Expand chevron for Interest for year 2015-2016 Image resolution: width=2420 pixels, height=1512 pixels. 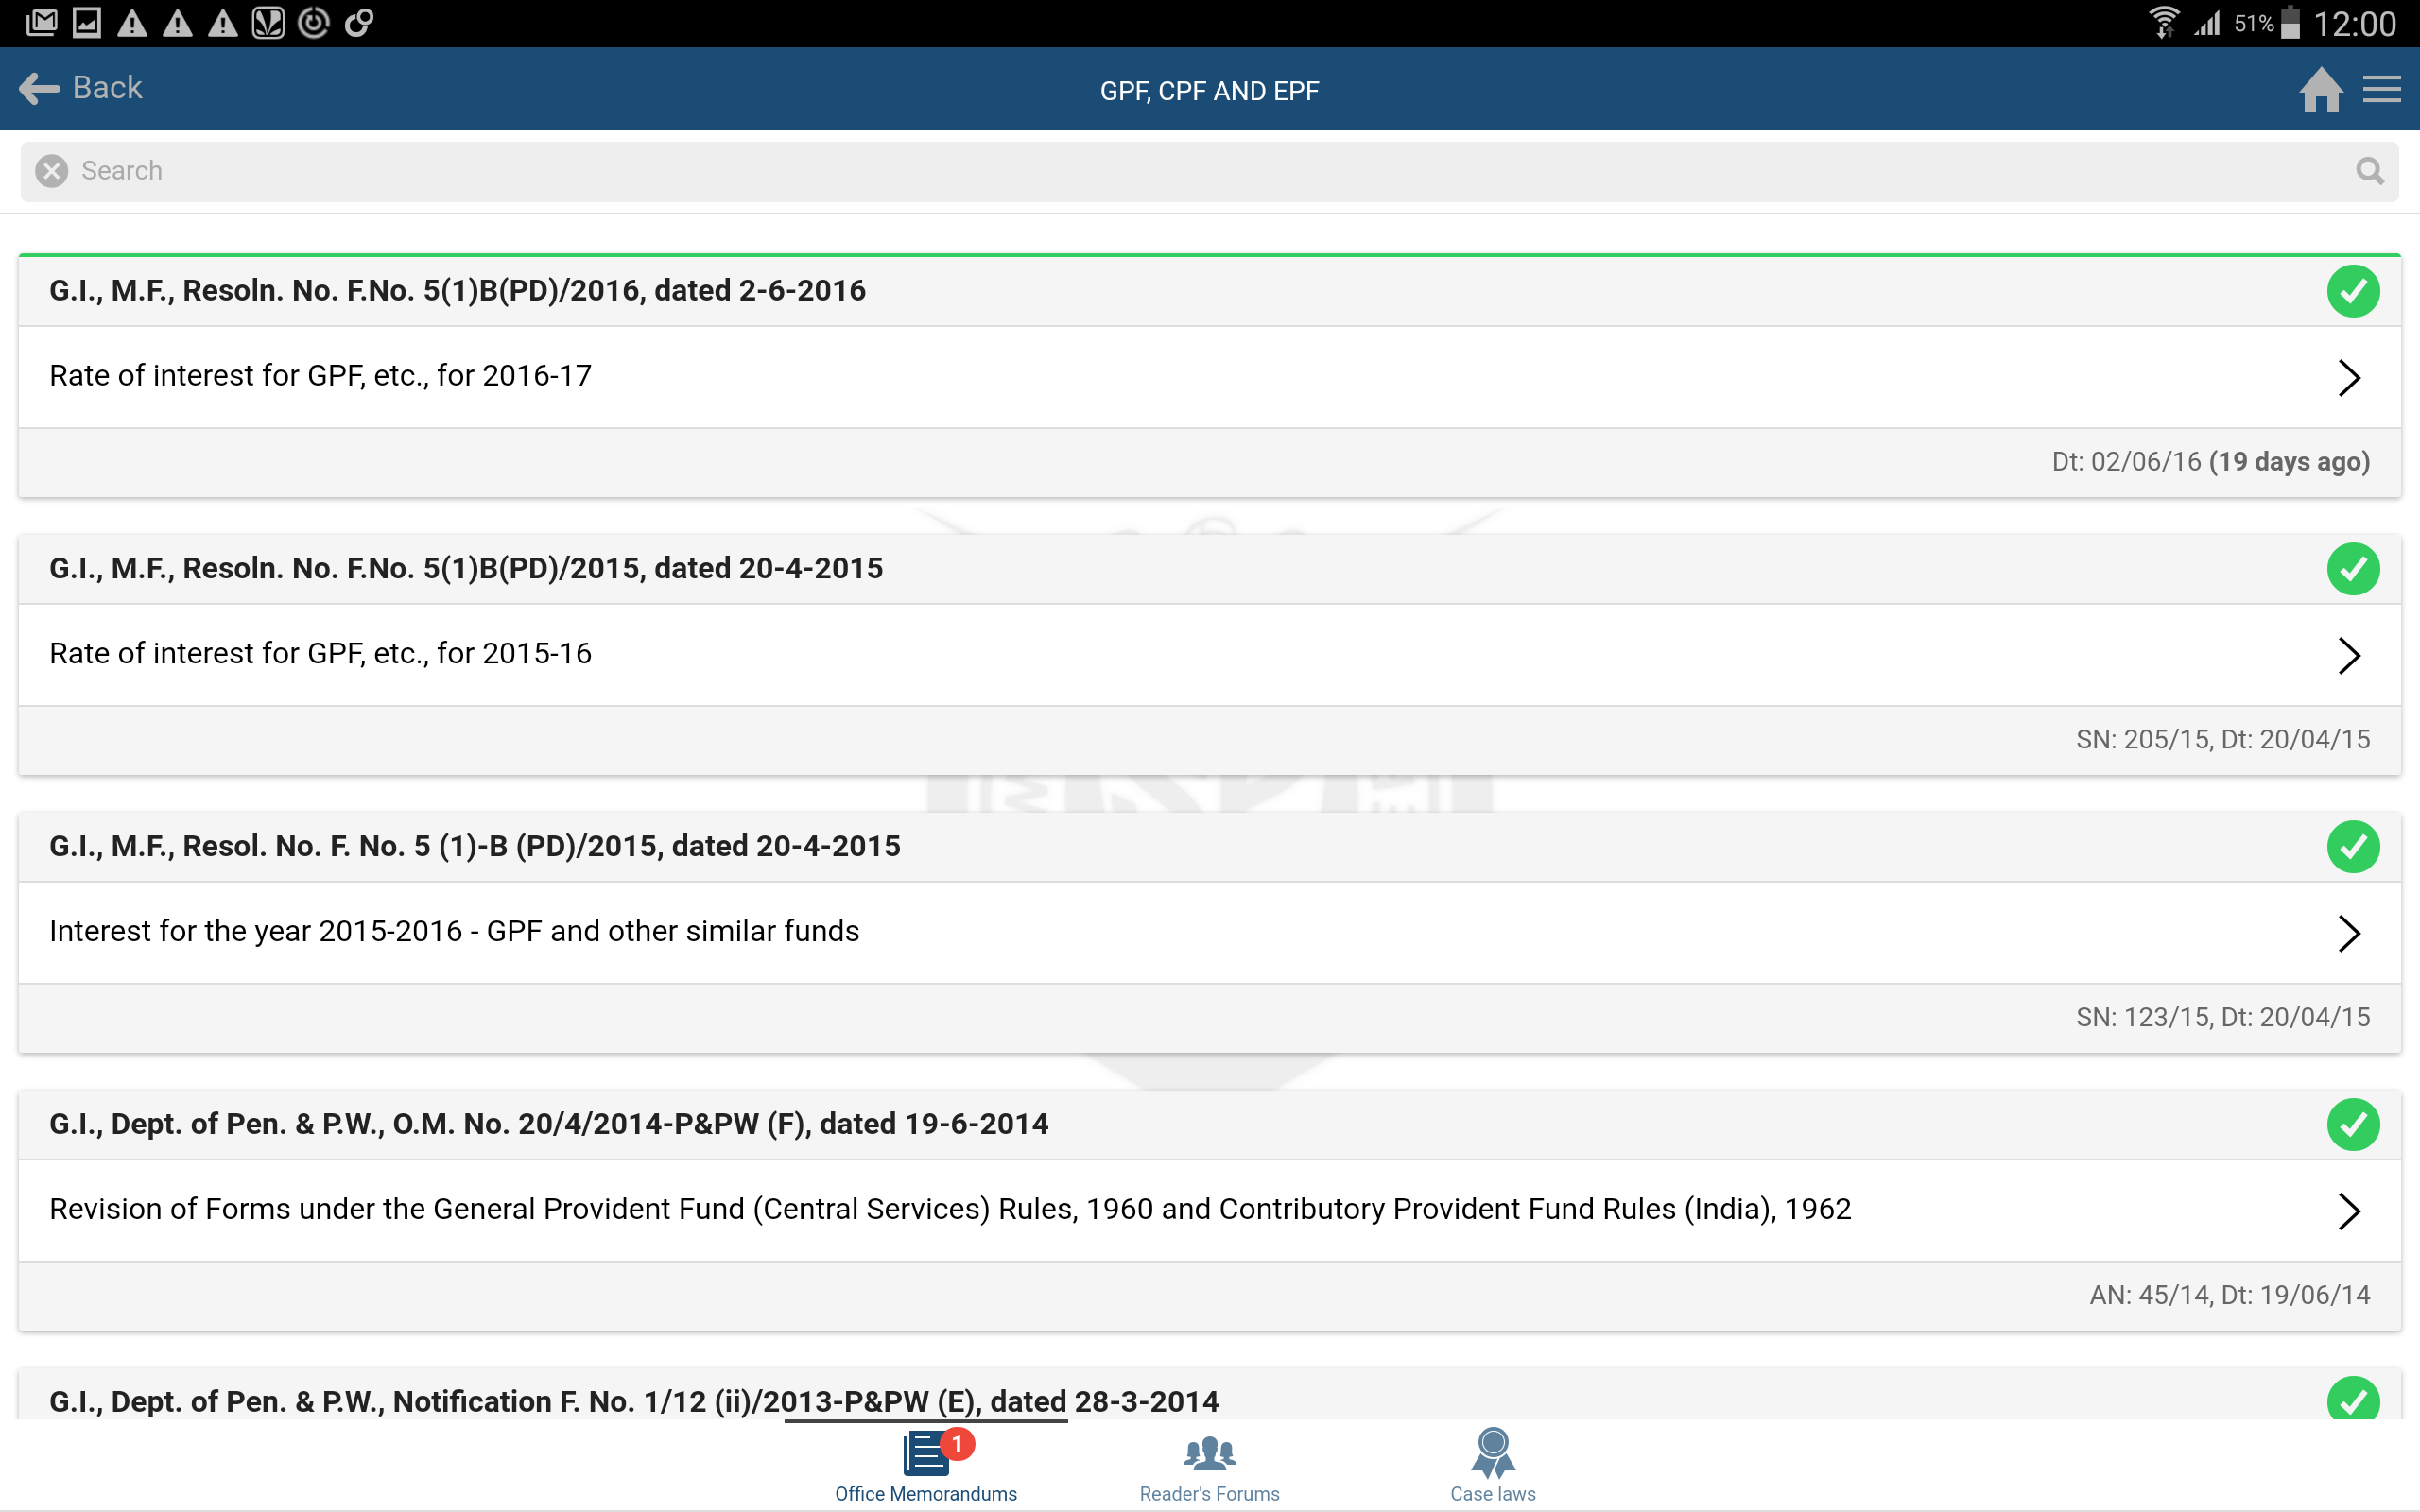click(2349, 934)
